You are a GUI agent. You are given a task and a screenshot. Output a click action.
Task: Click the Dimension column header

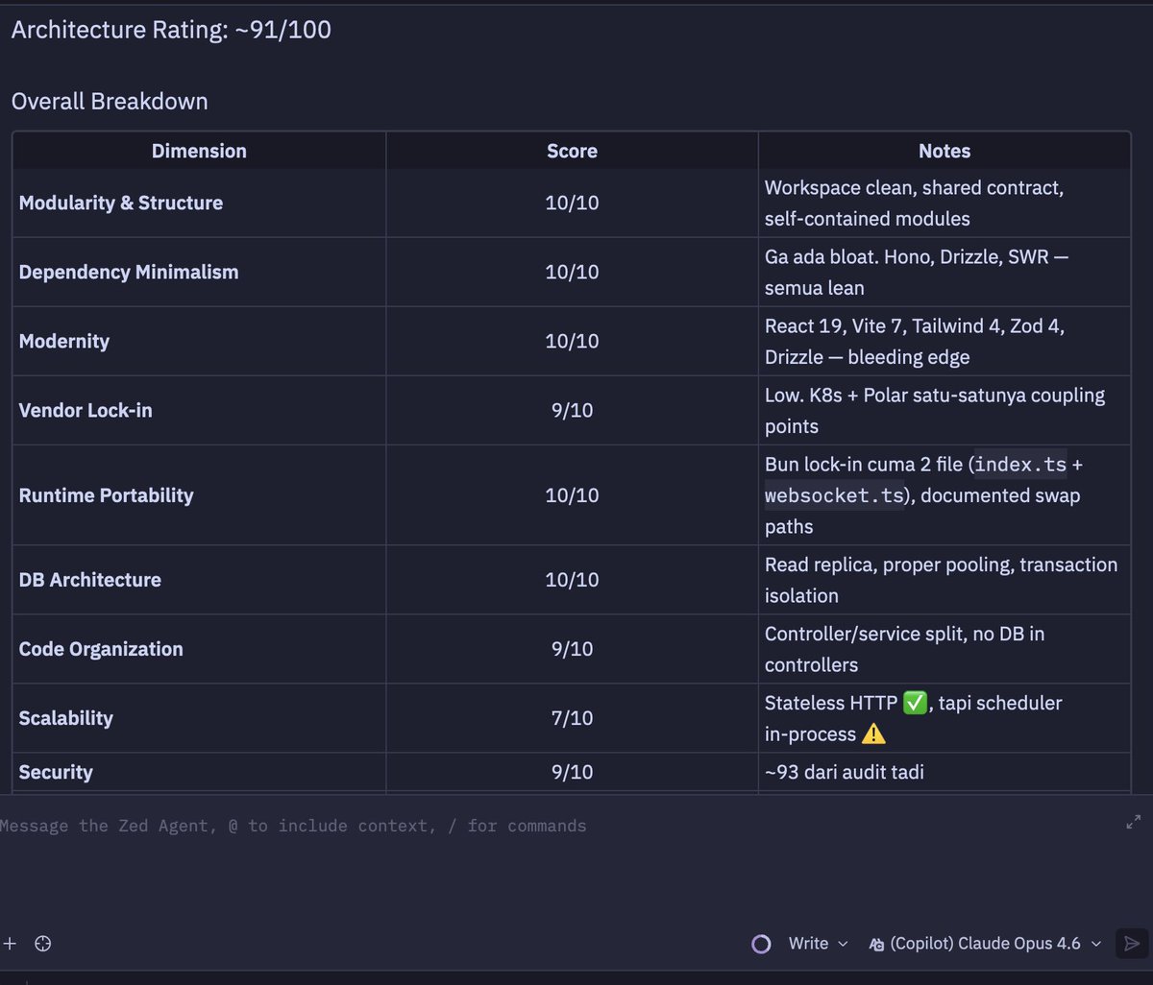[x=199, y=151]
